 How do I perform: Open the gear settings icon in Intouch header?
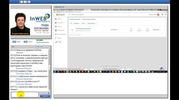tap(162, 14)
